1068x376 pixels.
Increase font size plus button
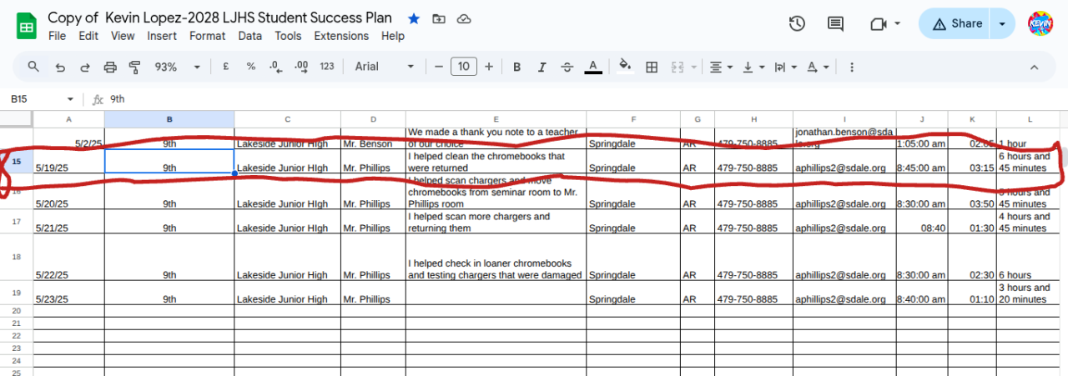click(489, 67)
